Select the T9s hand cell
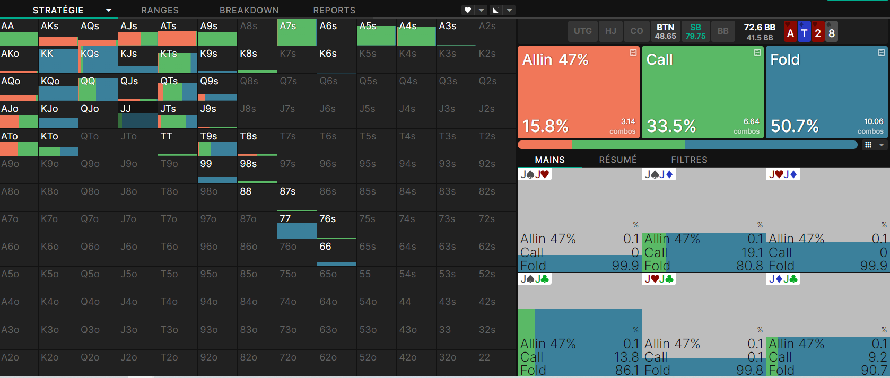 [217, 143]
